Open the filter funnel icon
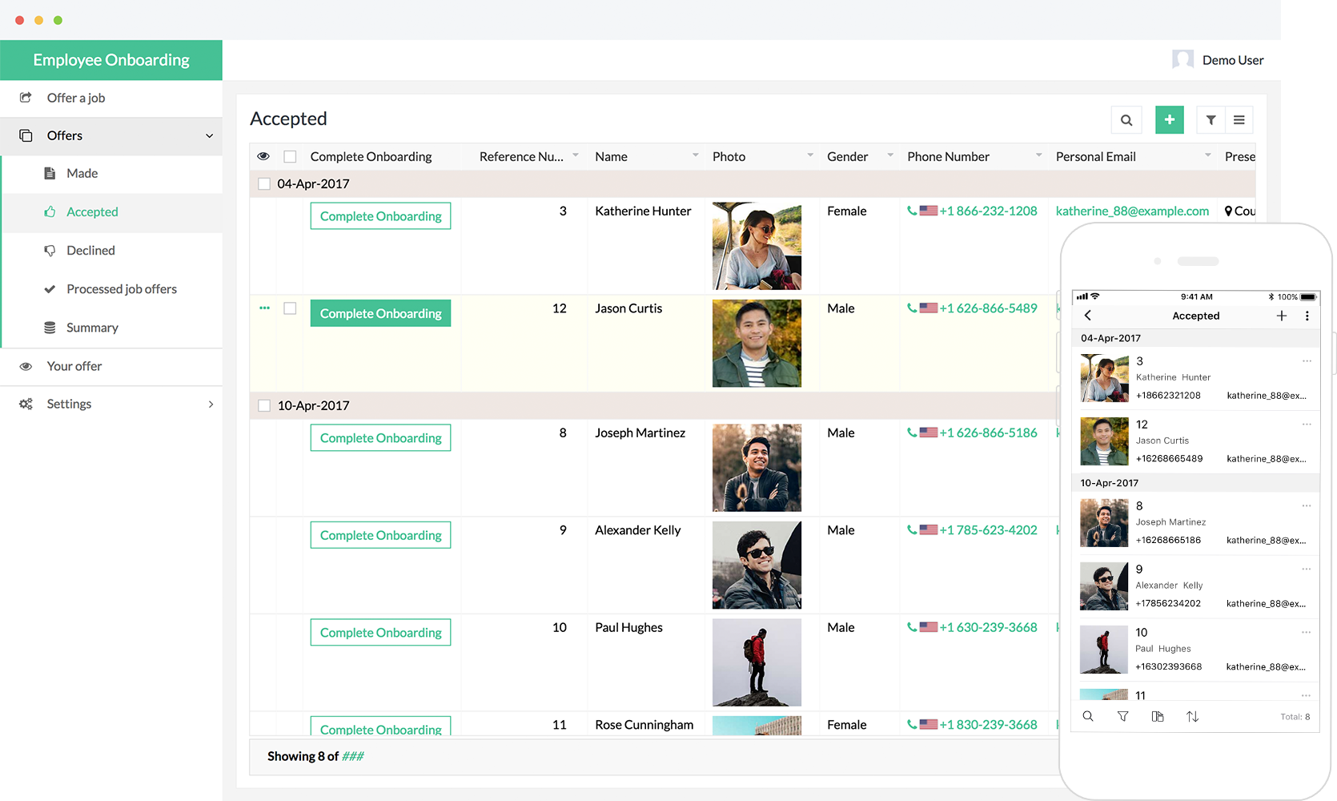Image resolution: width=1337 pixels, height=801 pixels. pos(1211,120)
